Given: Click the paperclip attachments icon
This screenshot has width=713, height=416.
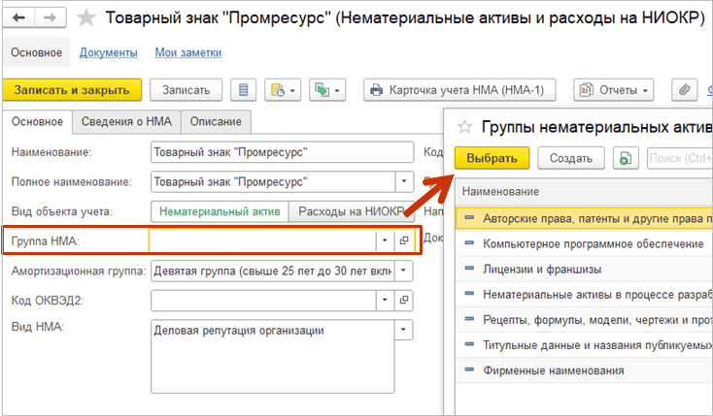Looking at the screenshot, I should (685, 90).
